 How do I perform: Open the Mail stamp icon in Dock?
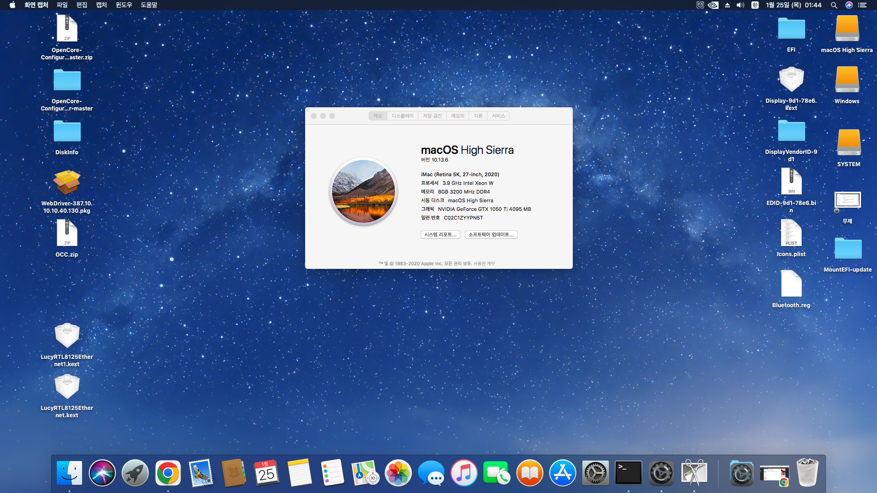point(201,473)
